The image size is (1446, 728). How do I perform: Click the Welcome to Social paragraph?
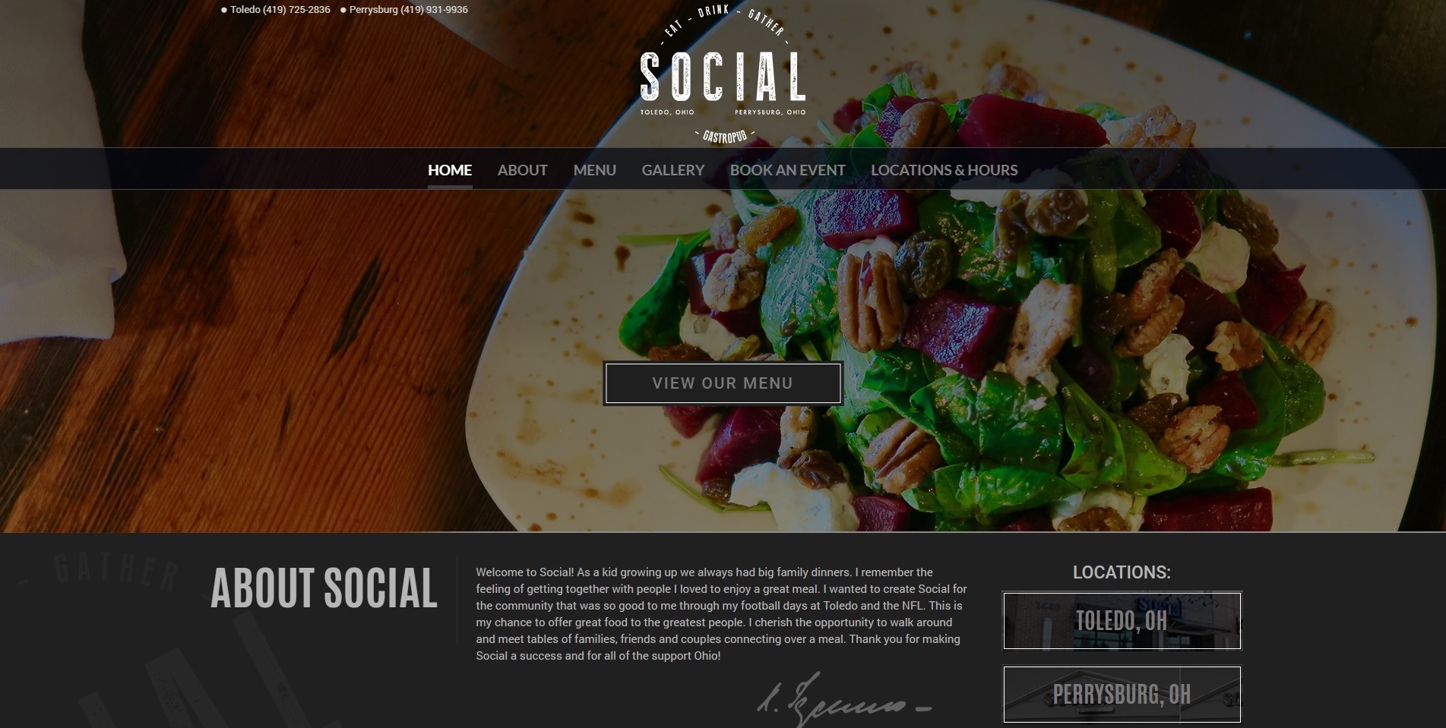pos(722,614)
